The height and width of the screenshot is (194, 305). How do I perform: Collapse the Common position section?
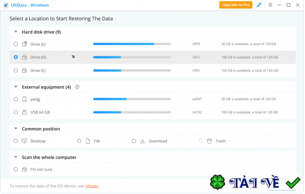(x=16, y=129)
